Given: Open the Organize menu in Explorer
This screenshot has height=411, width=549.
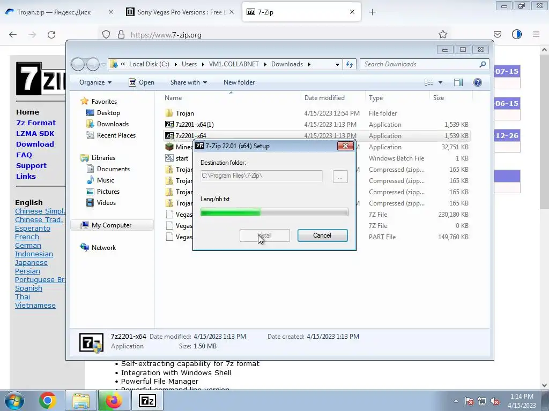Looking at the screenshot, I should [x=95, y=82].
